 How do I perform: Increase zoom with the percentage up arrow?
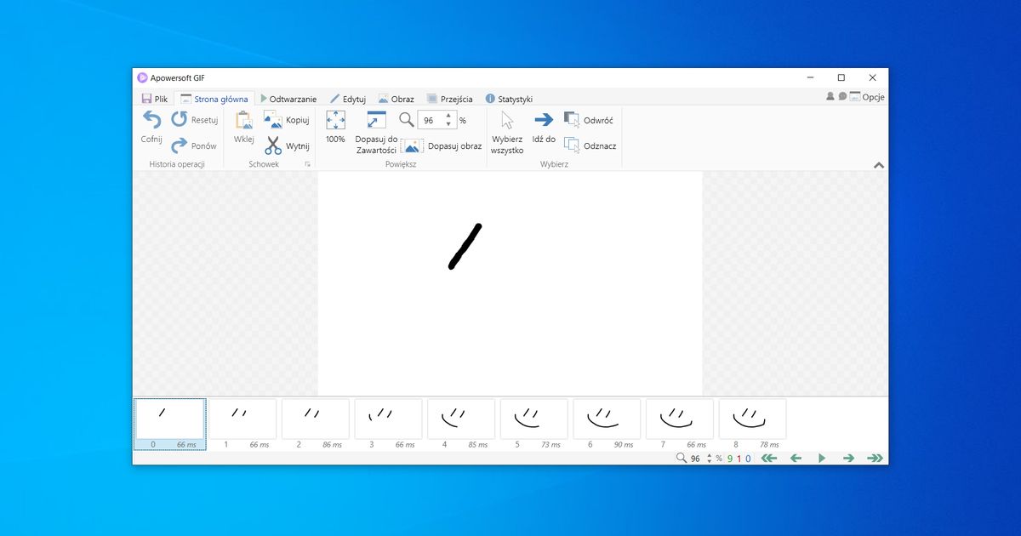tap(449, 117)
